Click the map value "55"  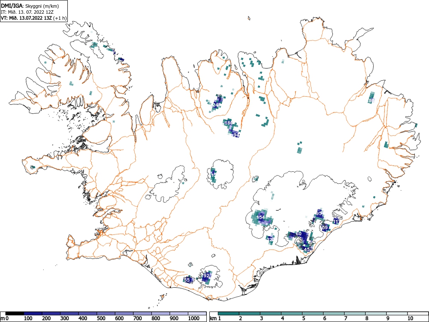click(187, 280)
